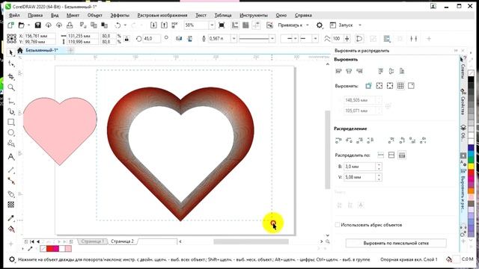Pick blue swatch in color palette
This screenshot has width=479, height=269.
pos(471,148)
